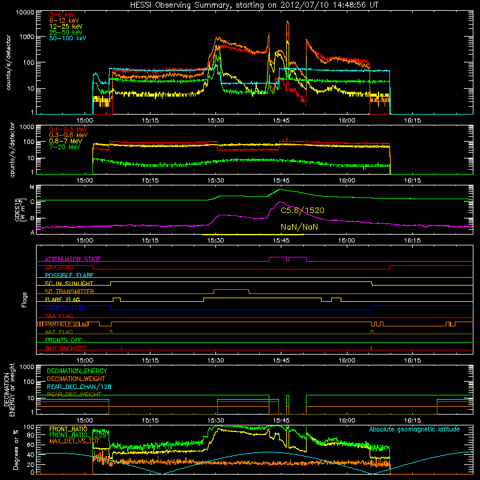480x480 pixels.
Task: Select the green 25-50 keV legend label
Action: click(66, 32)
